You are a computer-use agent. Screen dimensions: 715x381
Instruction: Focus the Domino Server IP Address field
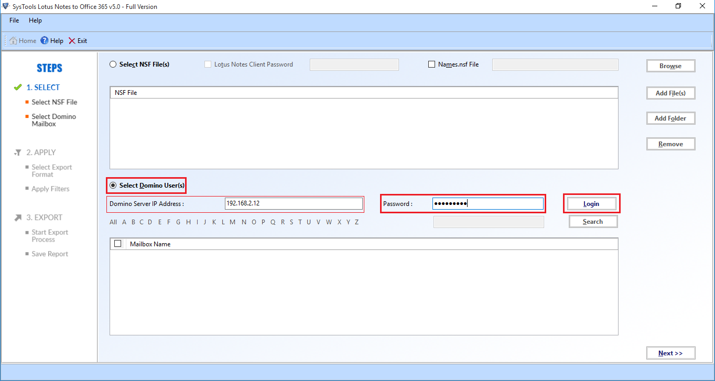tap(294, 203)
